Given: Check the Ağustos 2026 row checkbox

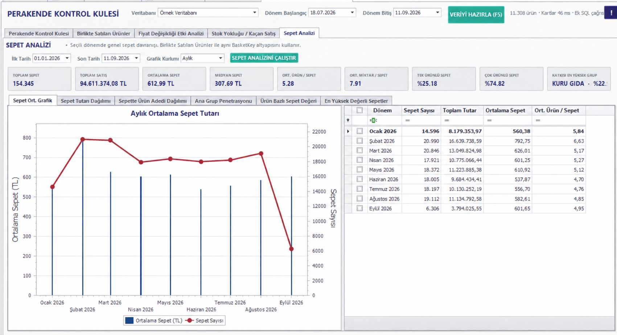Looking at the screenshot, I should tap(359, 198).
